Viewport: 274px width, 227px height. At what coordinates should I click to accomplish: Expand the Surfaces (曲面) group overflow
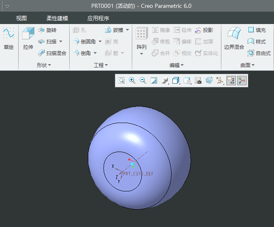[x=247, y=65]
